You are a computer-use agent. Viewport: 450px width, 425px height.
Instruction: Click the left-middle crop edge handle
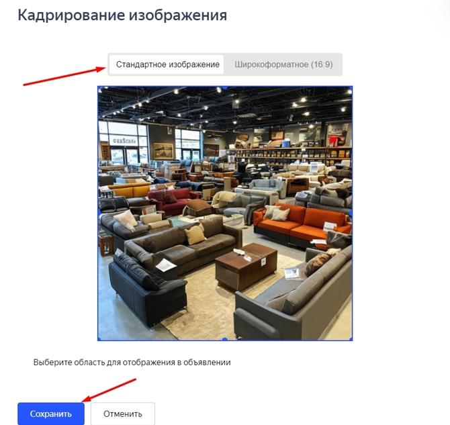(99, 214)
